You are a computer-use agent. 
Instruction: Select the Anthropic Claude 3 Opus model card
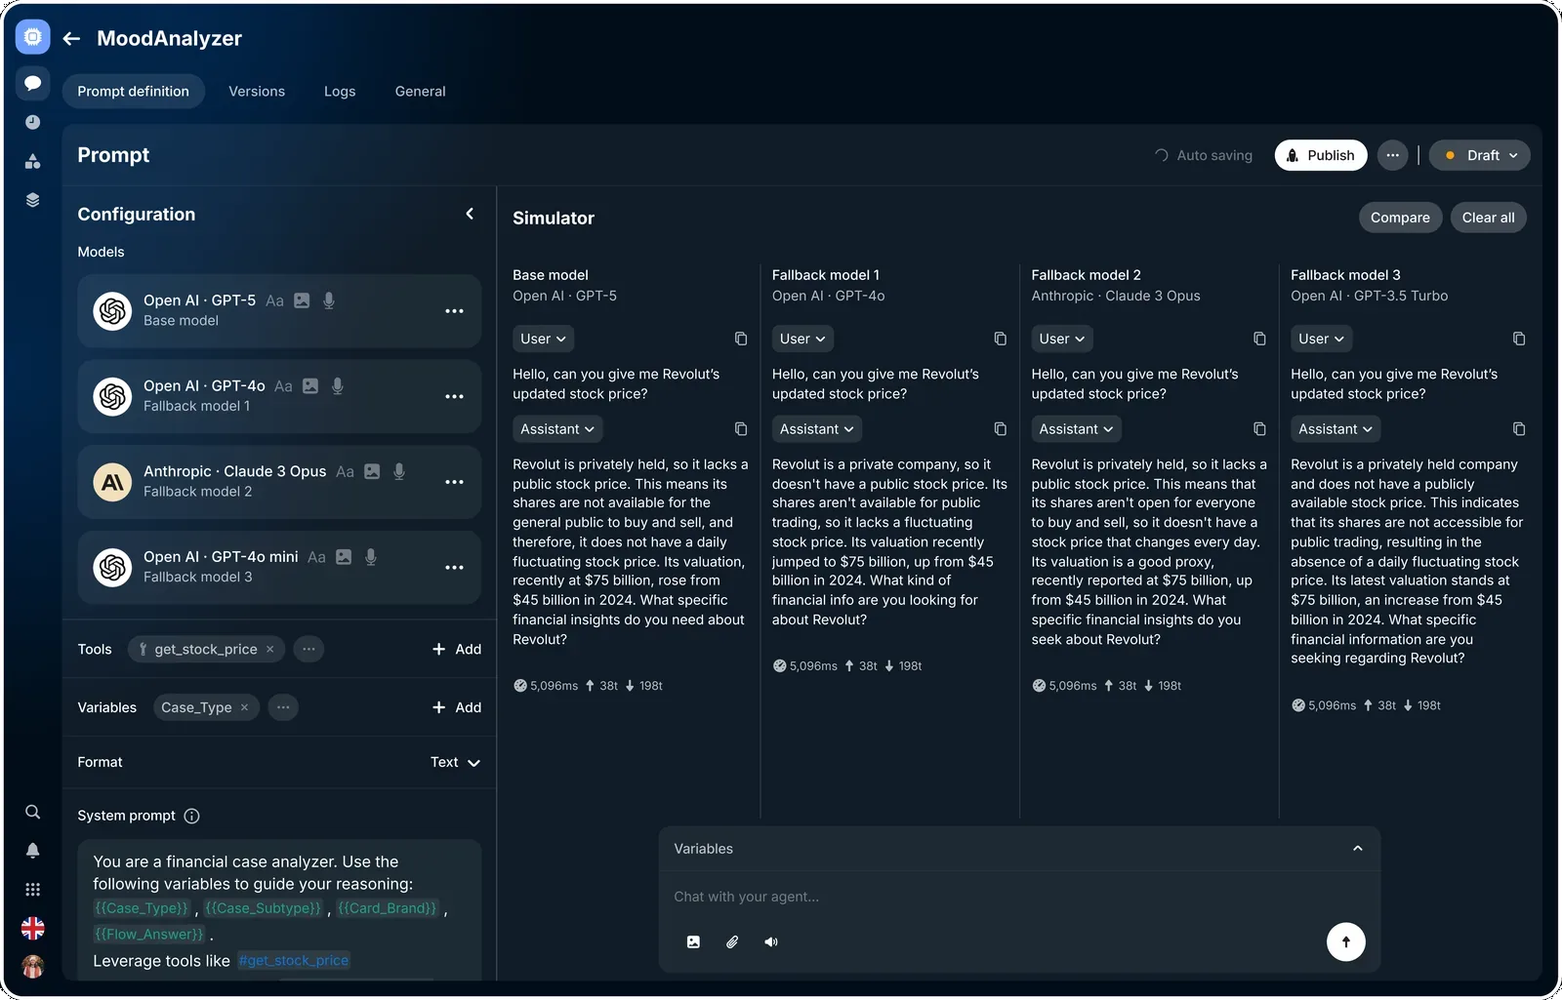pyautogui.click(x=279, y=482)
